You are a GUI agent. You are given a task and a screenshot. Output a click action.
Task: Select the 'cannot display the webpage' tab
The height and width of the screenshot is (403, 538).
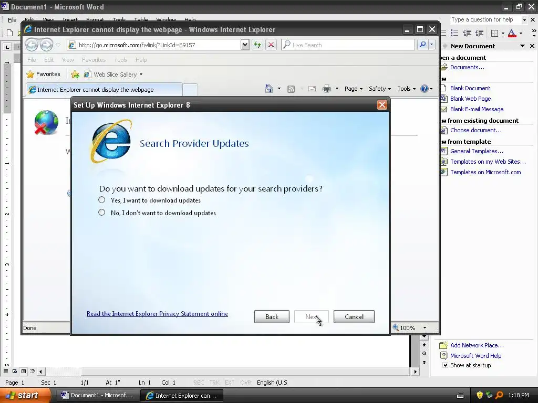tap(104, 89)
